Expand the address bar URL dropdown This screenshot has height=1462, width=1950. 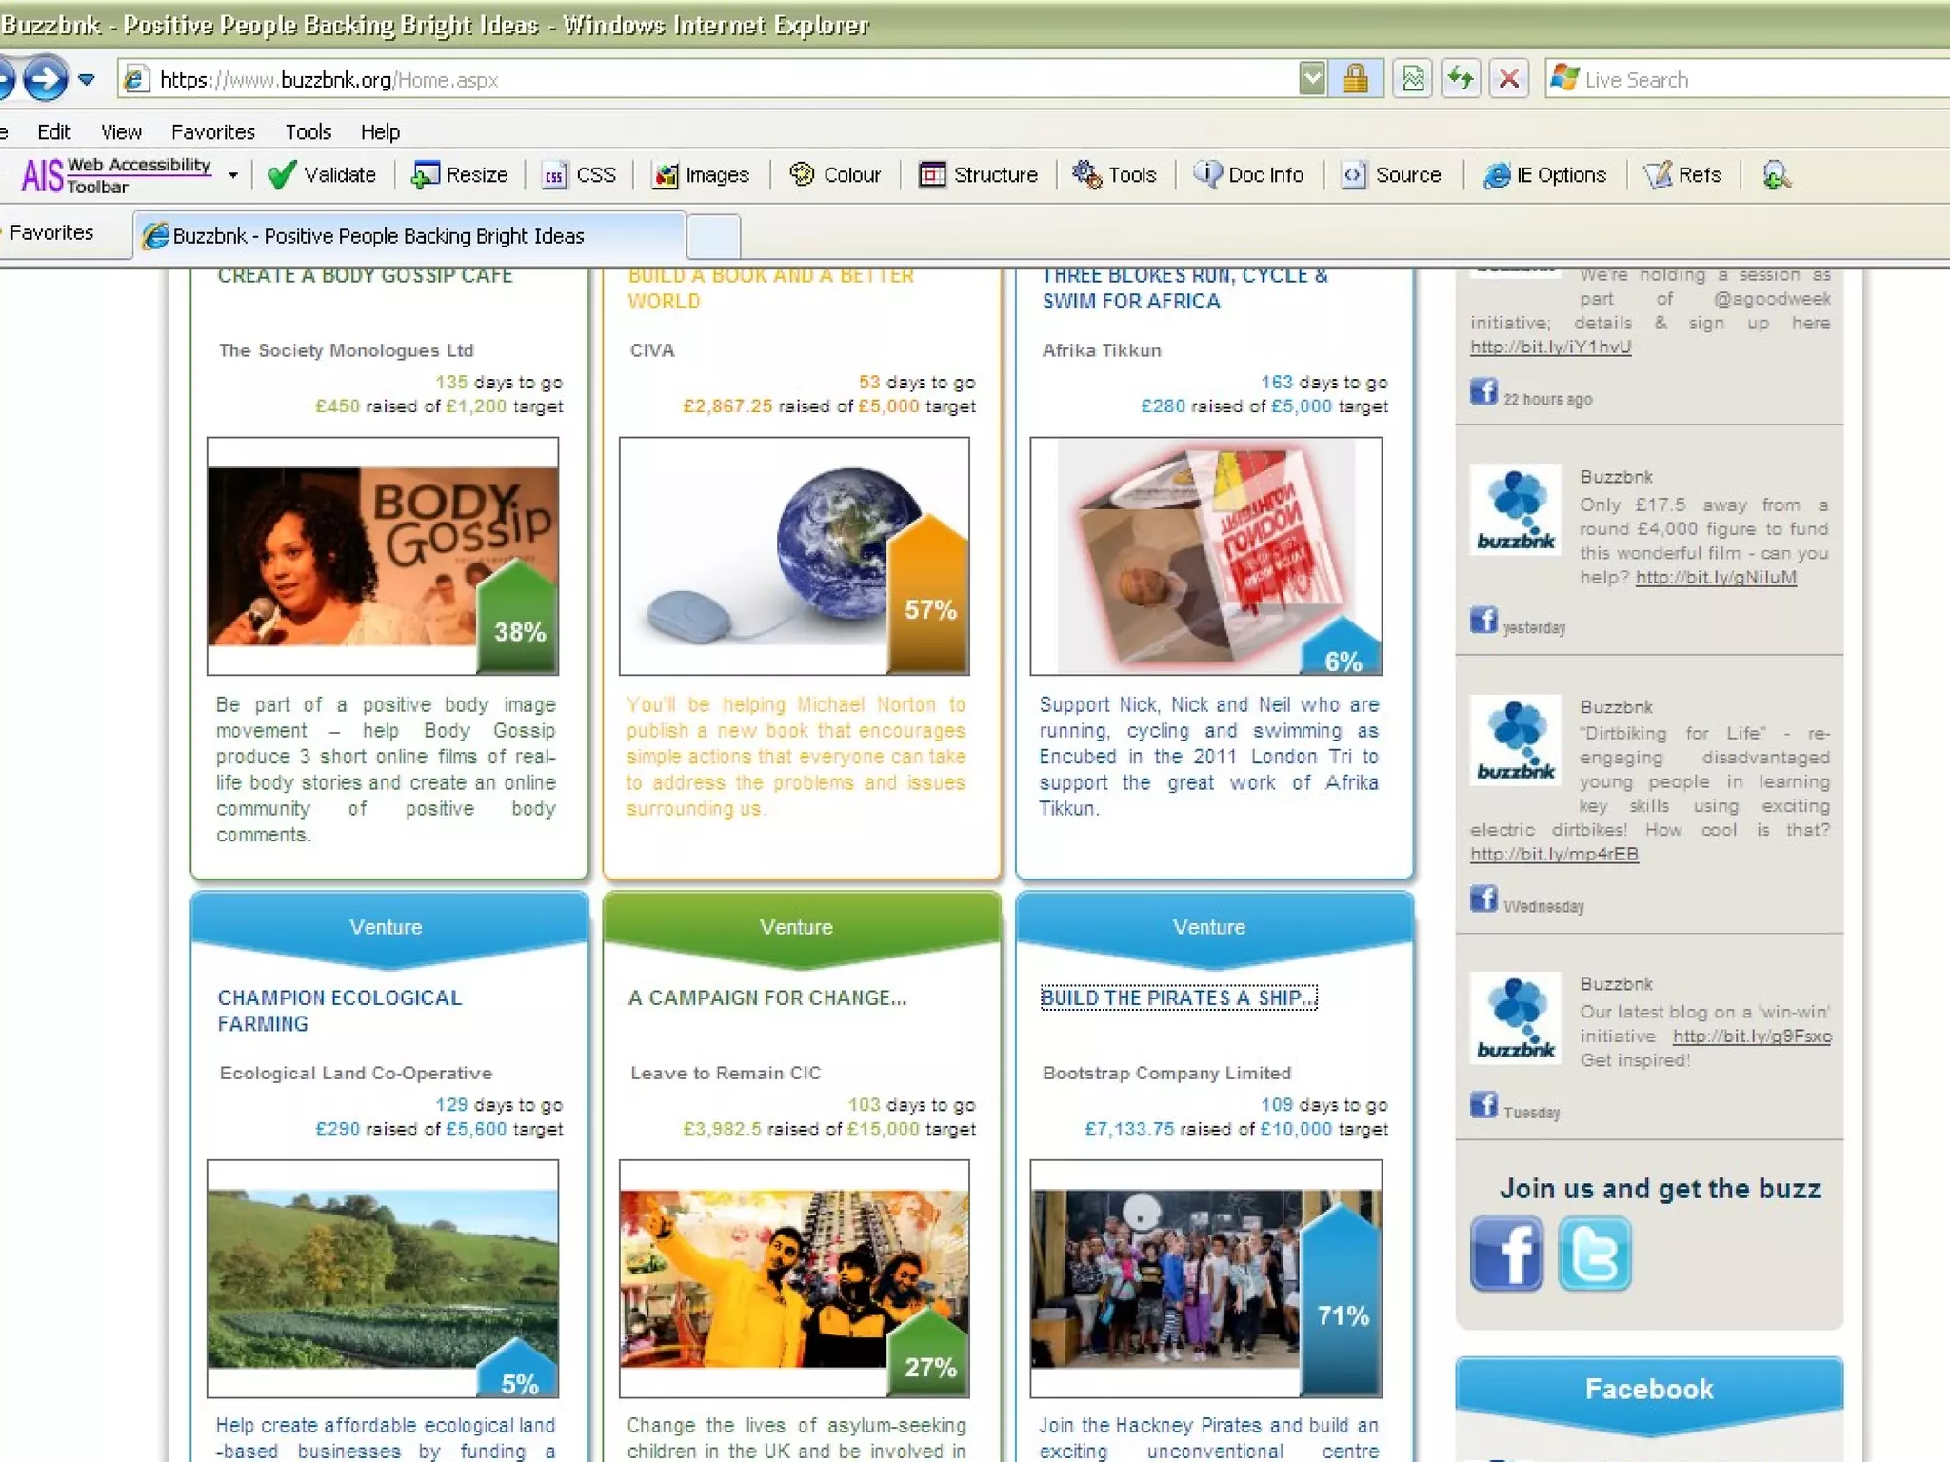(x=1312, y=79)
